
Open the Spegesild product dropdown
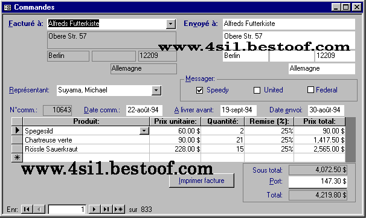(x=144, y=131)
